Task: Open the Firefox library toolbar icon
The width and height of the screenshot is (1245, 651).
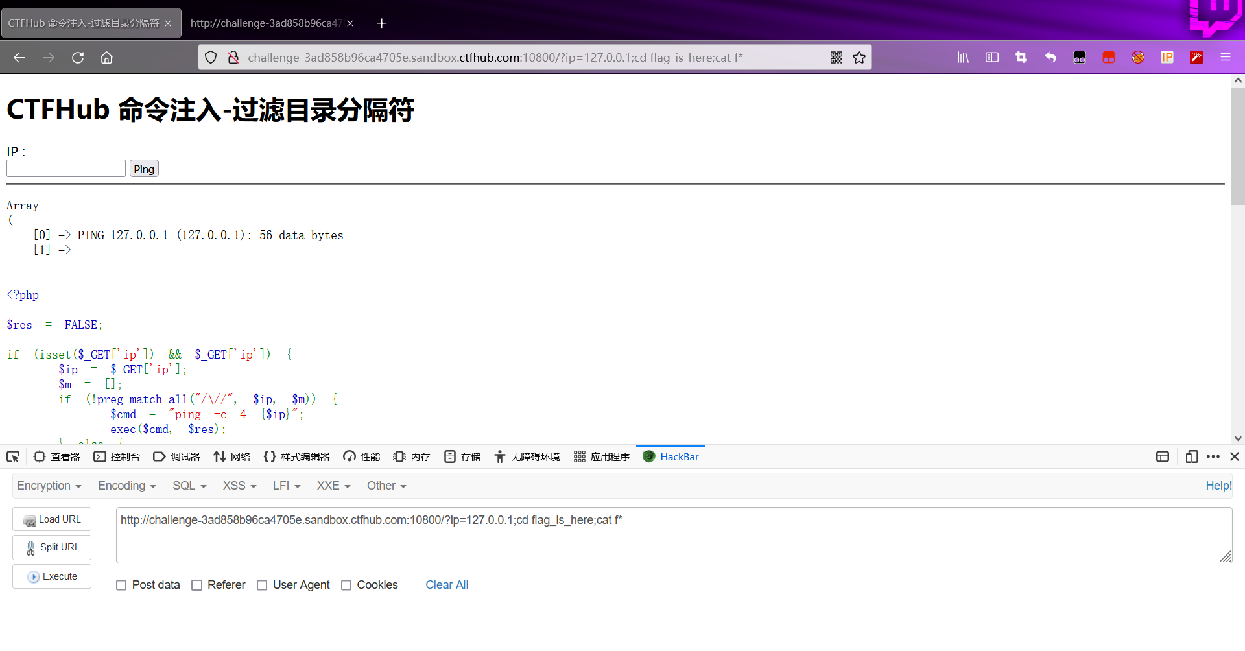Action: [962, 57]
